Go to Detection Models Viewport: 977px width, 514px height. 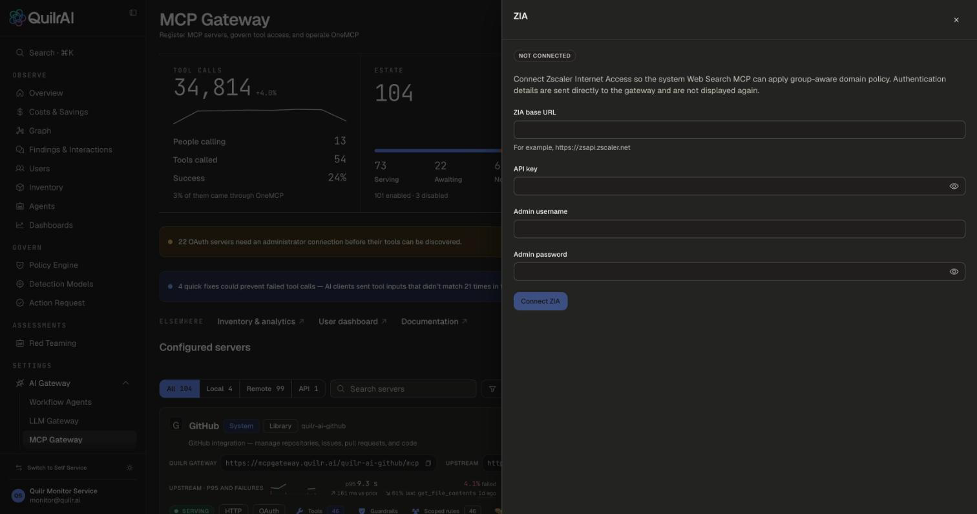61,284
